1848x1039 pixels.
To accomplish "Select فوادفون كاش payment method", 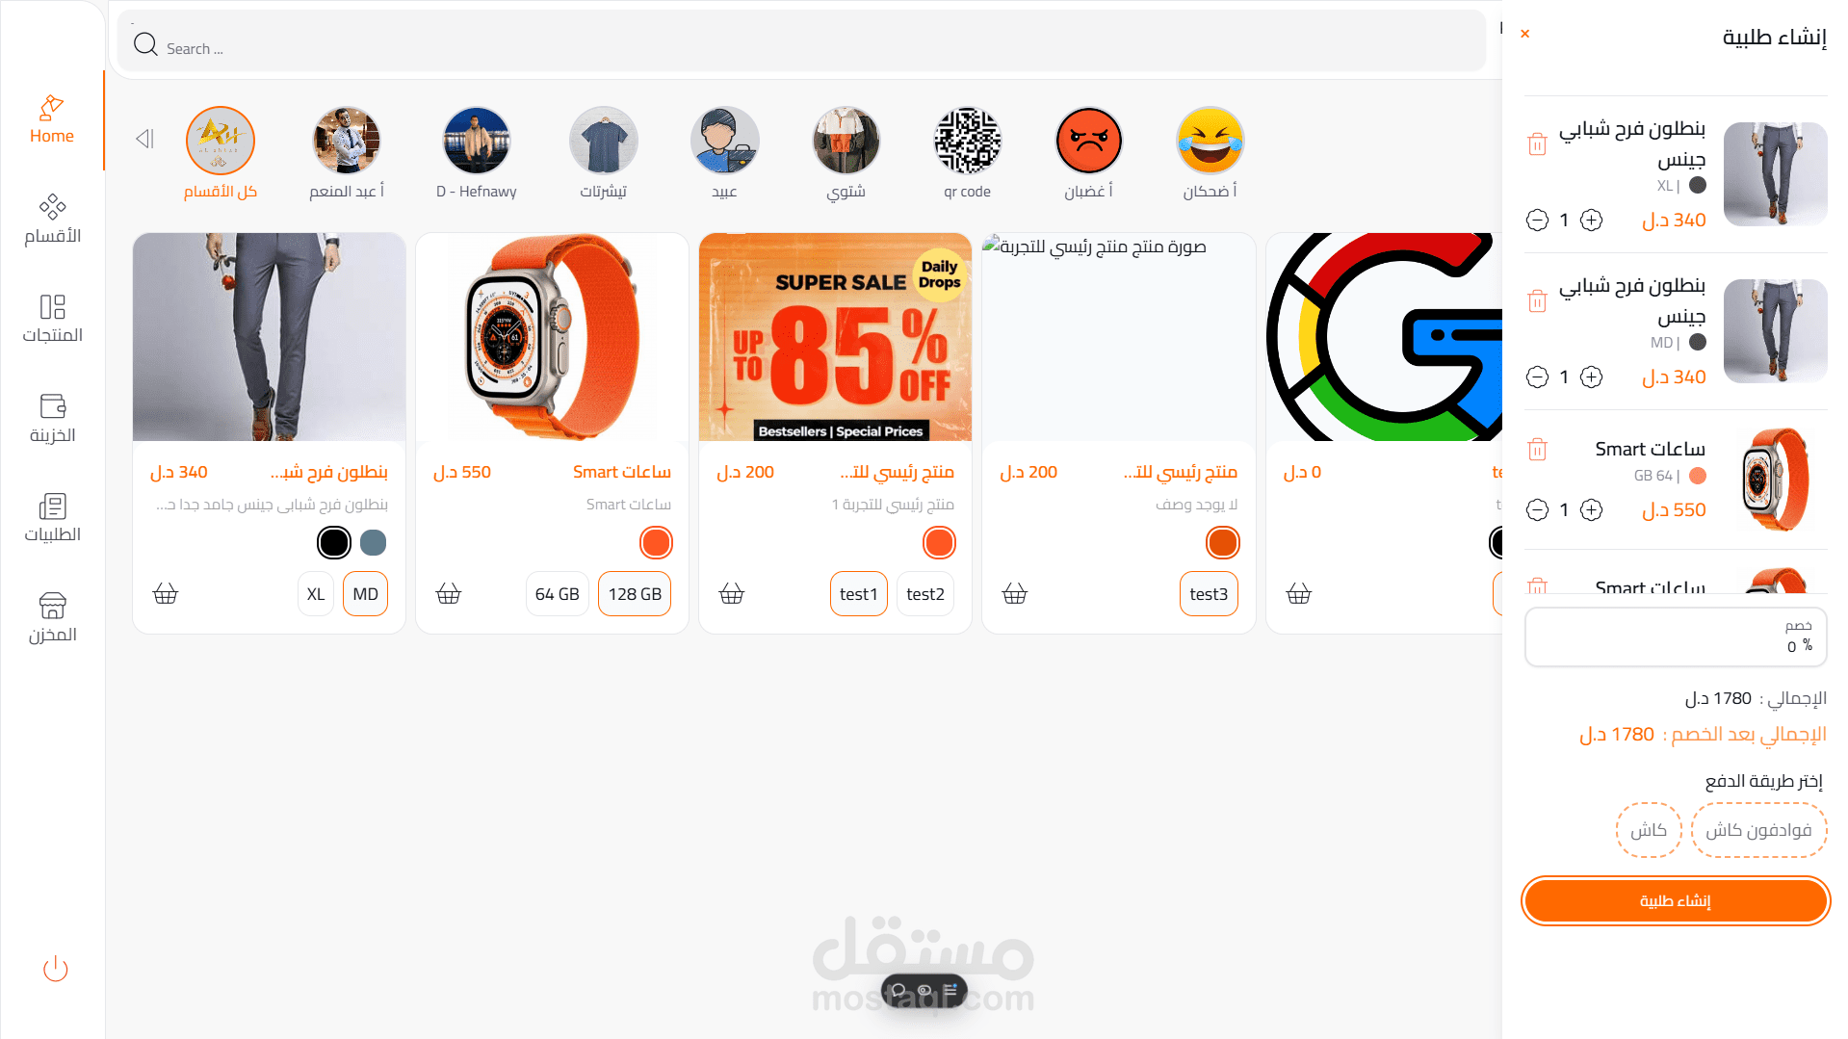I will click(1758, 830).
